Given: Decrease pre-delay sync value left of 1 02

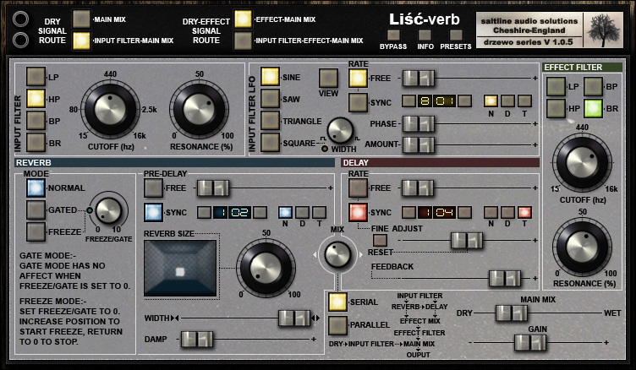Looking at the screenshot, I should click(x=204, y=212).
